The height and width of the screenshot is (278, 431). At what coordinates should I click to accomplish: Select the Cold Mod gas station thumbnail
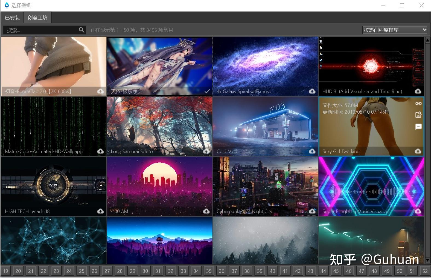(x=265, y=126)
